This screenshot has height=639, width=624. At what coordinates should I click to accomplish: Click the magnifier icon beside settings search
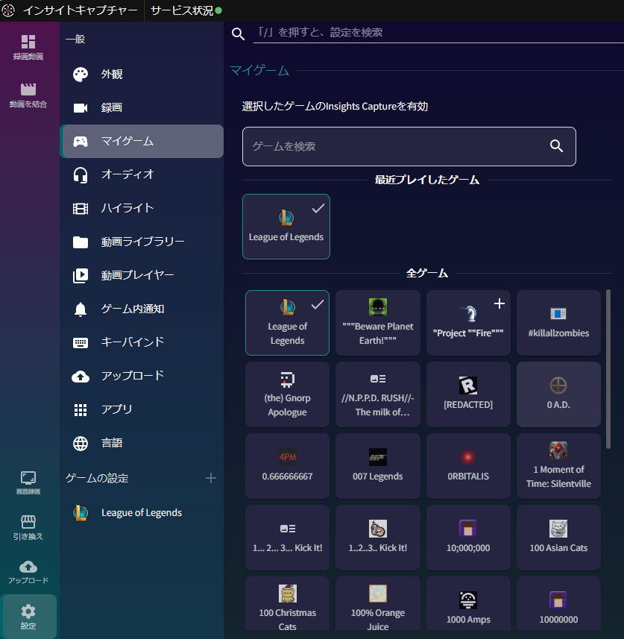(238, 34)
